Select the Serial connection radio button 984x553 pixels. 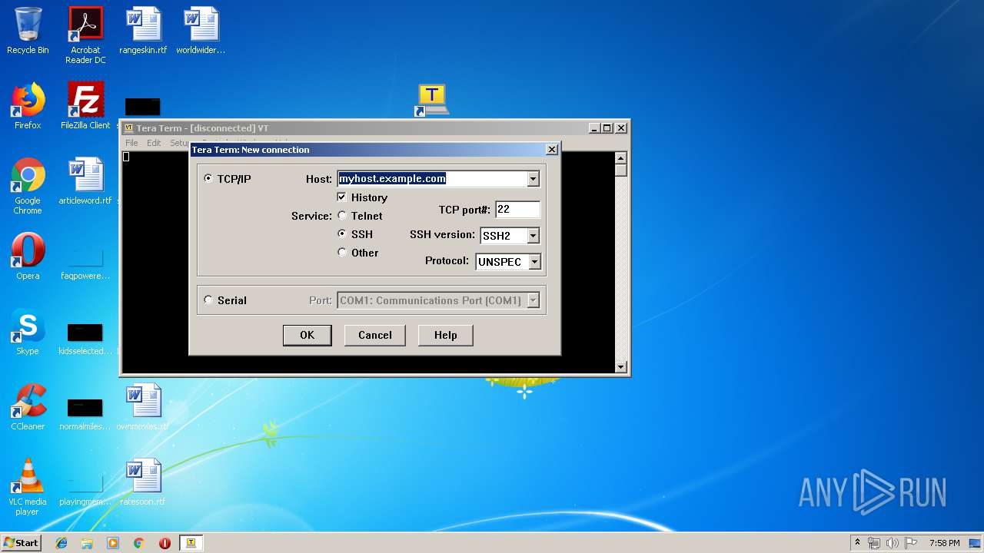(x=208, y=300)
